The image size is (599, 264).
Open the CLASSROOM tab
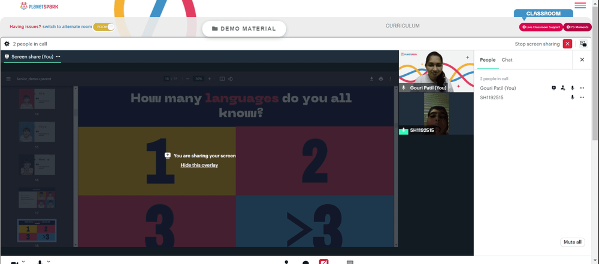point(543,13)
